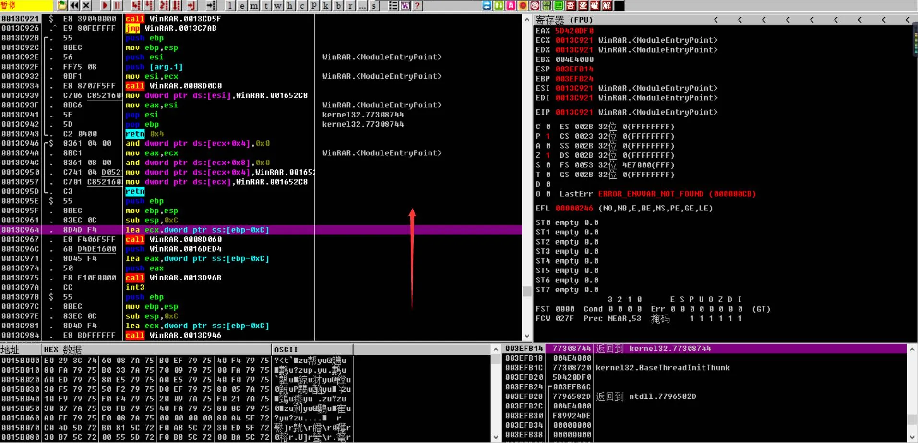Select the D flag value
This screenshot has height=443, width=918.
(x=548, y=184)
